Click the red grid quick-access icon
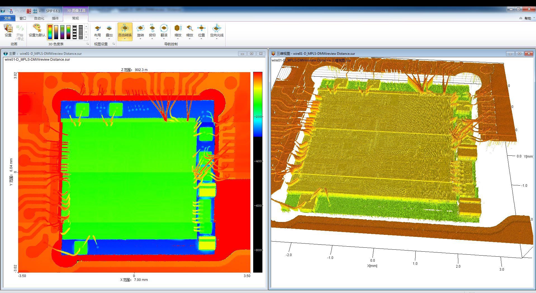 [x=29, y=11]
